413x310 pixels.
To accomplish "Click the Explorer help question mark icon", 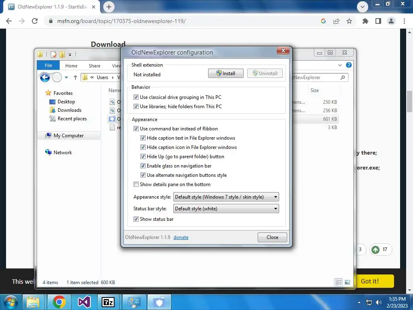I will pos(349,65).
